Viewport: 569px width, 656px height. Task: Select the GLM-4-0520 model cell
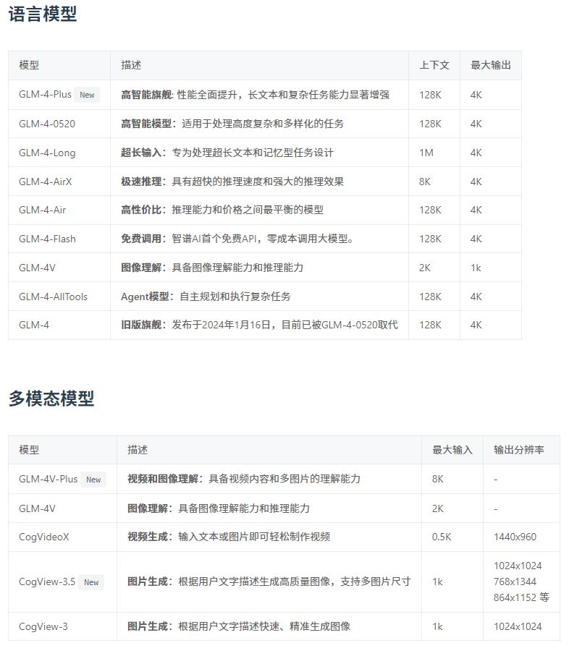click(59, 124)
